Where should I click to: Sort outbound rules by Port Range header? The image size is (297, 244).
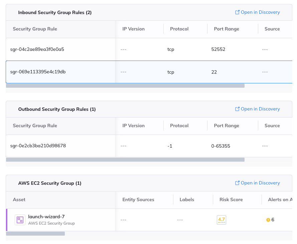pyautogui.click(x=226, y=126)
